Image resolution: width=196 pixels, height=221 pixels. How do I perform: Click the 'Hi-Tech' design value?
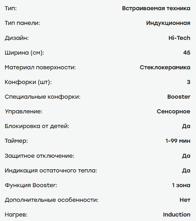tap(179, 38)
